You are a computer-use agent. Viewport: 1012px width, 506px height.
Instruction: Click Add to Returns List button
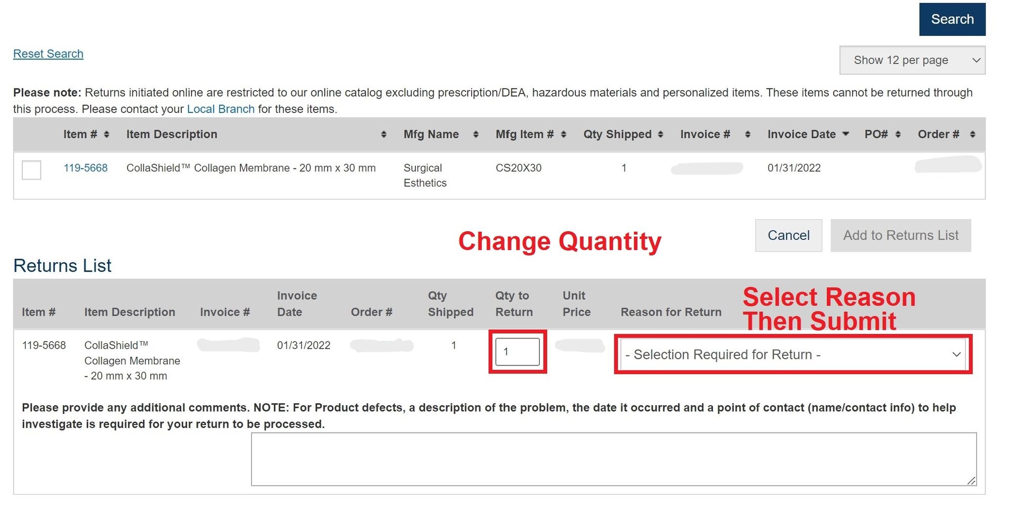tap(901, 235)
